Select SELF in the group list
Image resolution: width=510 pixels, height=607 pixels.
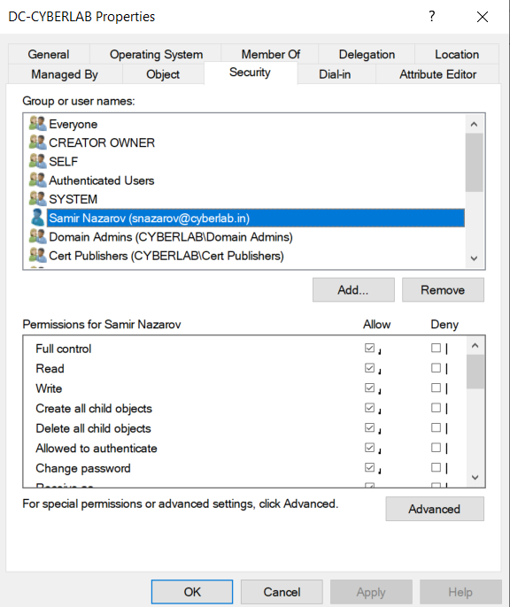[x=64, y=161]
